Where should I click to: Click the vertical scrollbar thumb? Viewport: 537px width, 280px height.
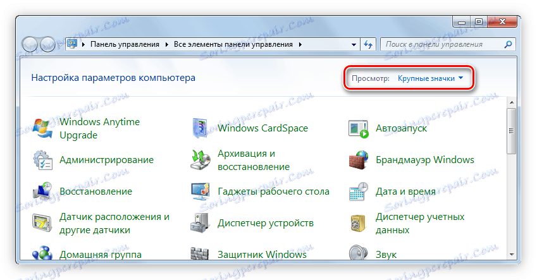(511, 131)
